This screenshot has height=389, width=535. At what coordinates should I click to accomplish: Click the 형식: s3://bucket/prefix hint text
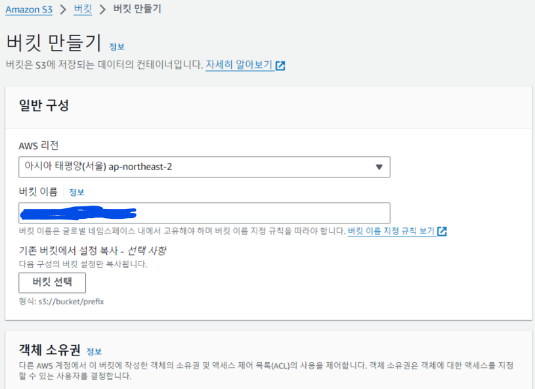coord(62,302)
